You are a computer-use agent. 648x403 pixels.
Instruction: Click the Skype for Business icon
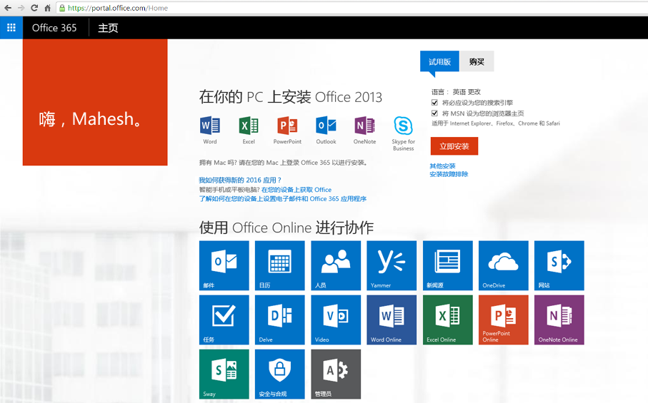coord(404,126)
